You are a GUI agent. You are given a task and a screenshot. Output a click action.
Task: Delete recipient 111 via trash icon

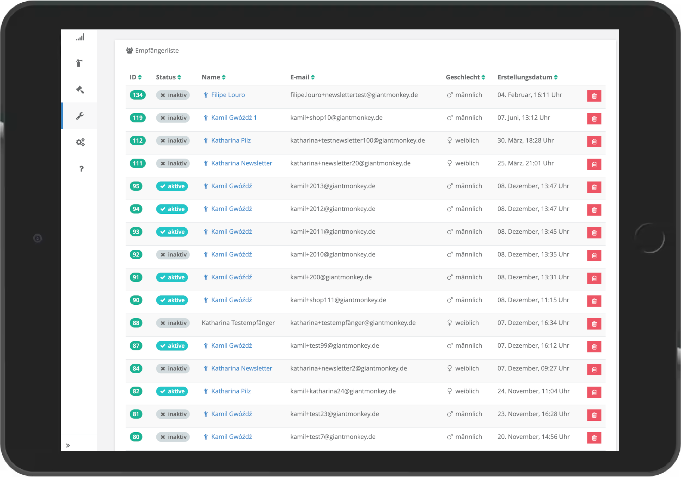click(594, 164)
